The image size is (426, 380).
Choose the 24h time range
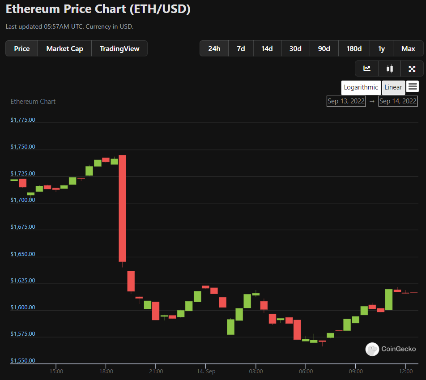[214, 49]
